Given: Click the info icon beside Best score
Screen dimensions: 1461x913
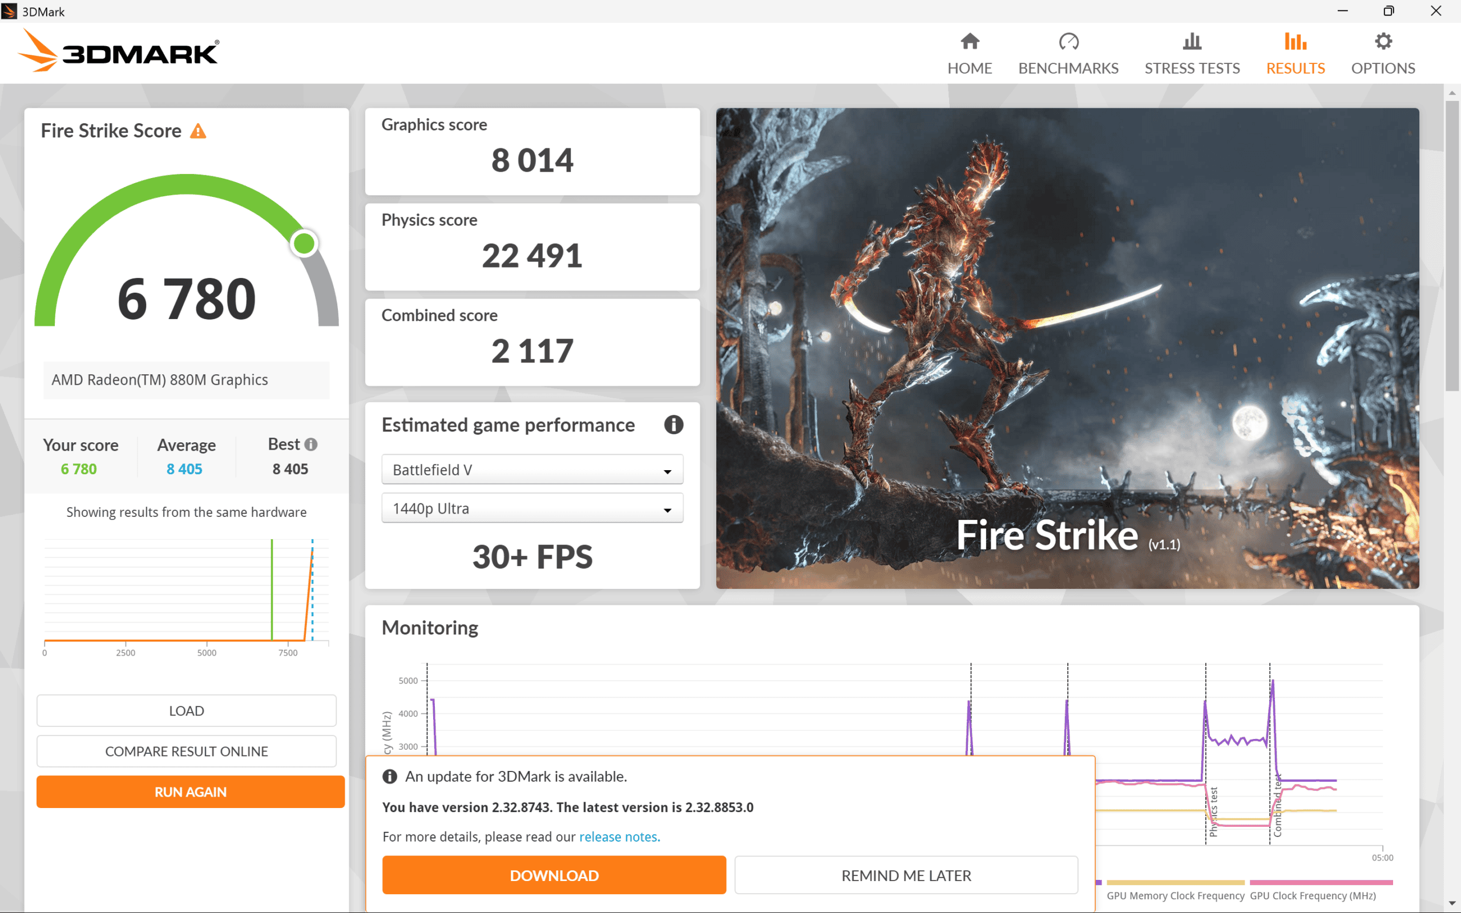Looking at the screenshot, I should tap(311, 445).
